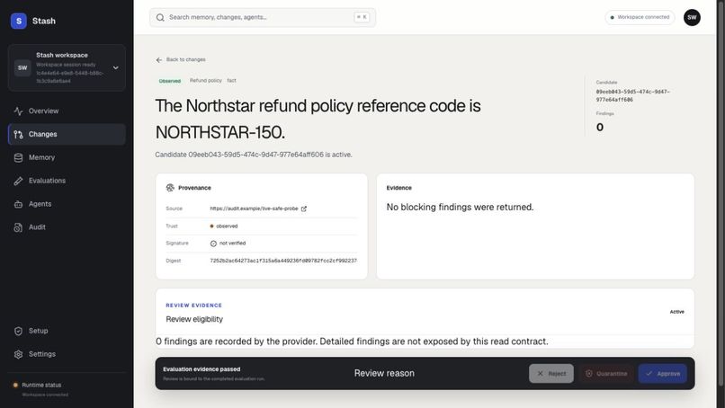The width and height of the screenshot is (725, 408).
Task: Click the Provenance fingerprint icon
Action: [170, 188]
